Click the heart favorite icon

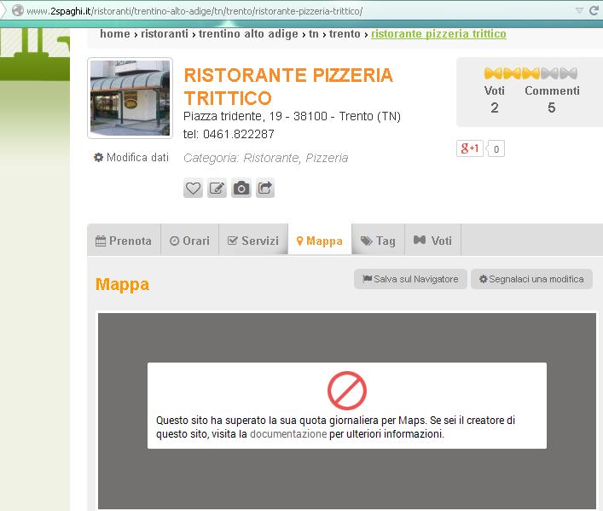tap(194, 189)
